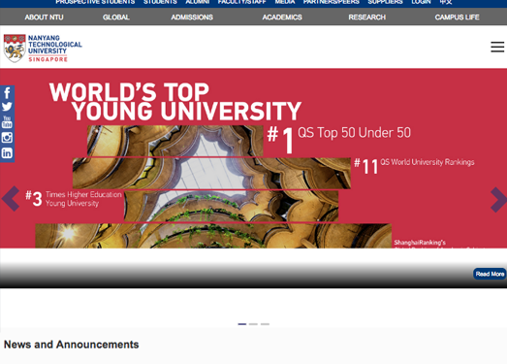Click the Nanyang Technological University logo
The height and width of the screenshot is (364, 507).
(x=43, y=49)
